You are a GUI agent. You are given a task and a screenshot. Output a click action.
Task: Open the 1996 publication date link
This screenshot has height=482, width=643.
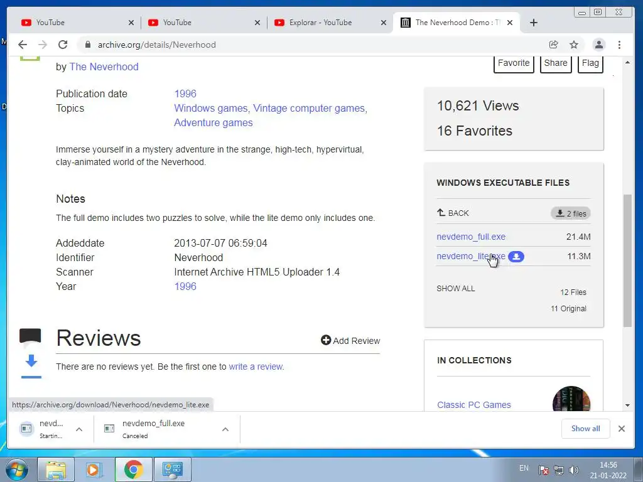pos(185,94)
